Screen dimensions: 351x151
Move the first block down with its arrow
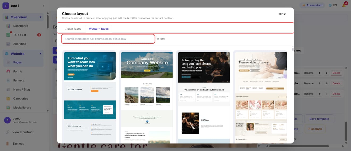coord(326,73)
